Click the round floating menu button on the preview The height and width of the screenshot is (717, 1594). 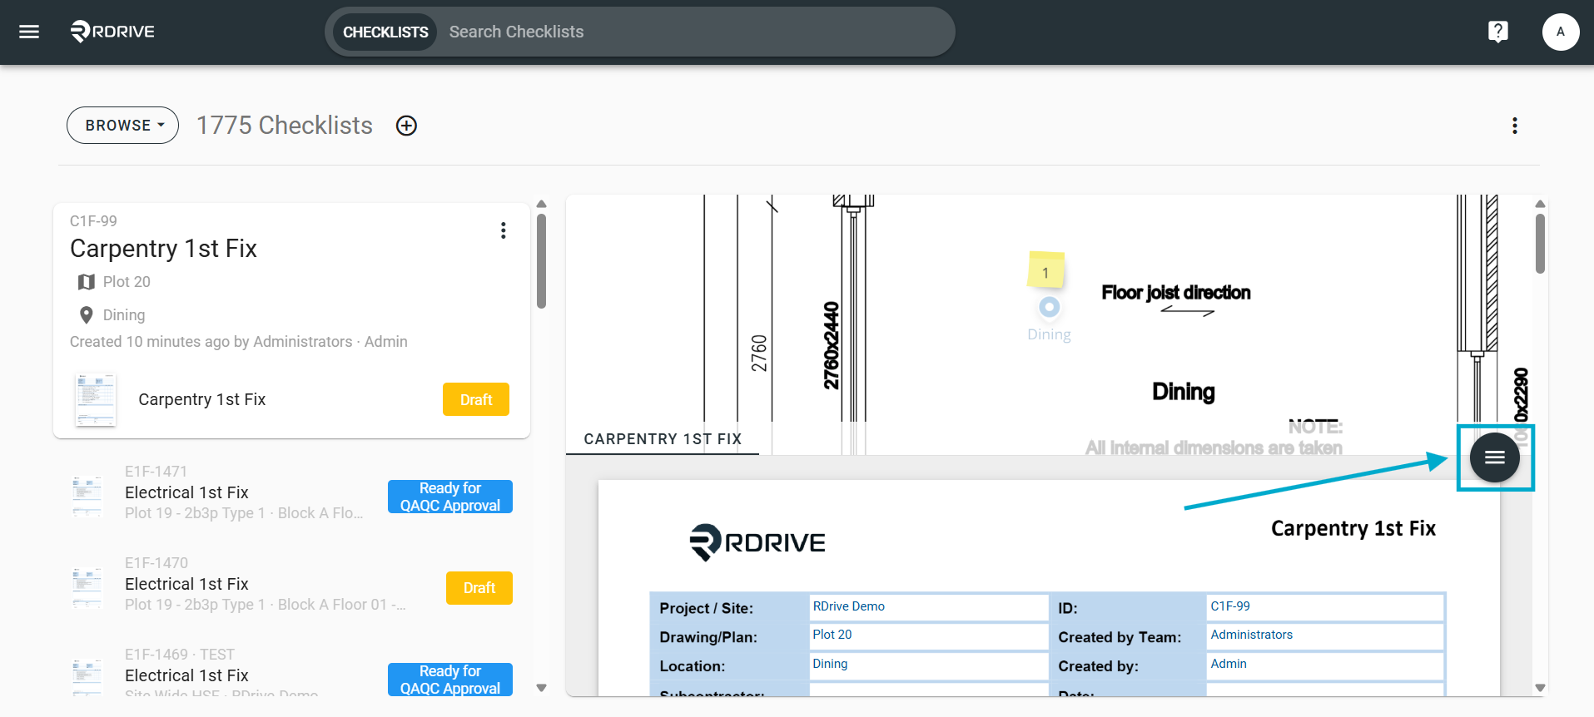(1494, 457)
